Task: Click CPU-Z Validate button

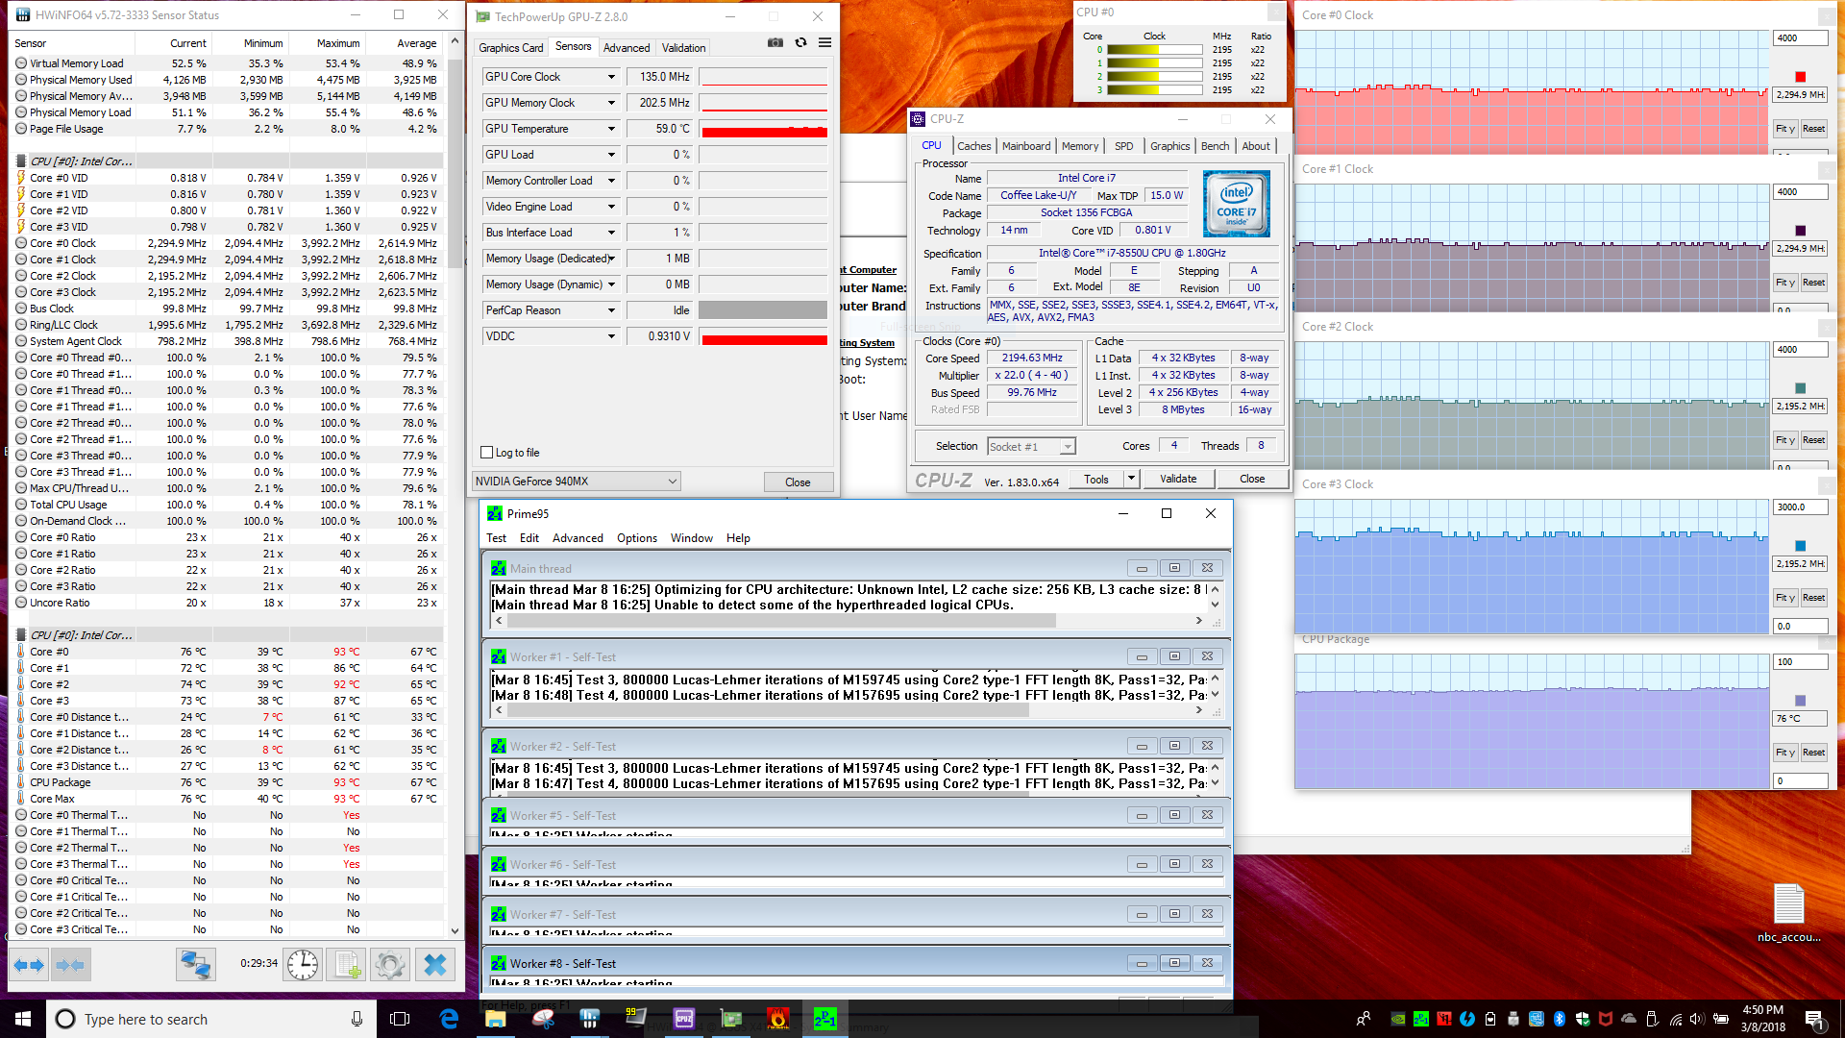Action: [x=1178, y=479]
